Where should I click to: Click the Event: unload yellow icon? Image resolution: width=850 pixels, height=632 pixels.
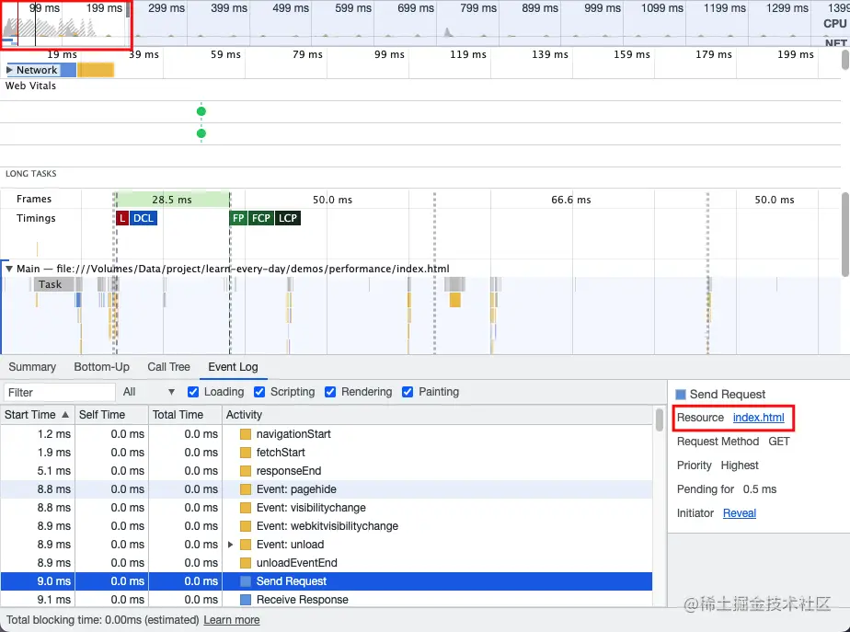click(x=246, y=545)
